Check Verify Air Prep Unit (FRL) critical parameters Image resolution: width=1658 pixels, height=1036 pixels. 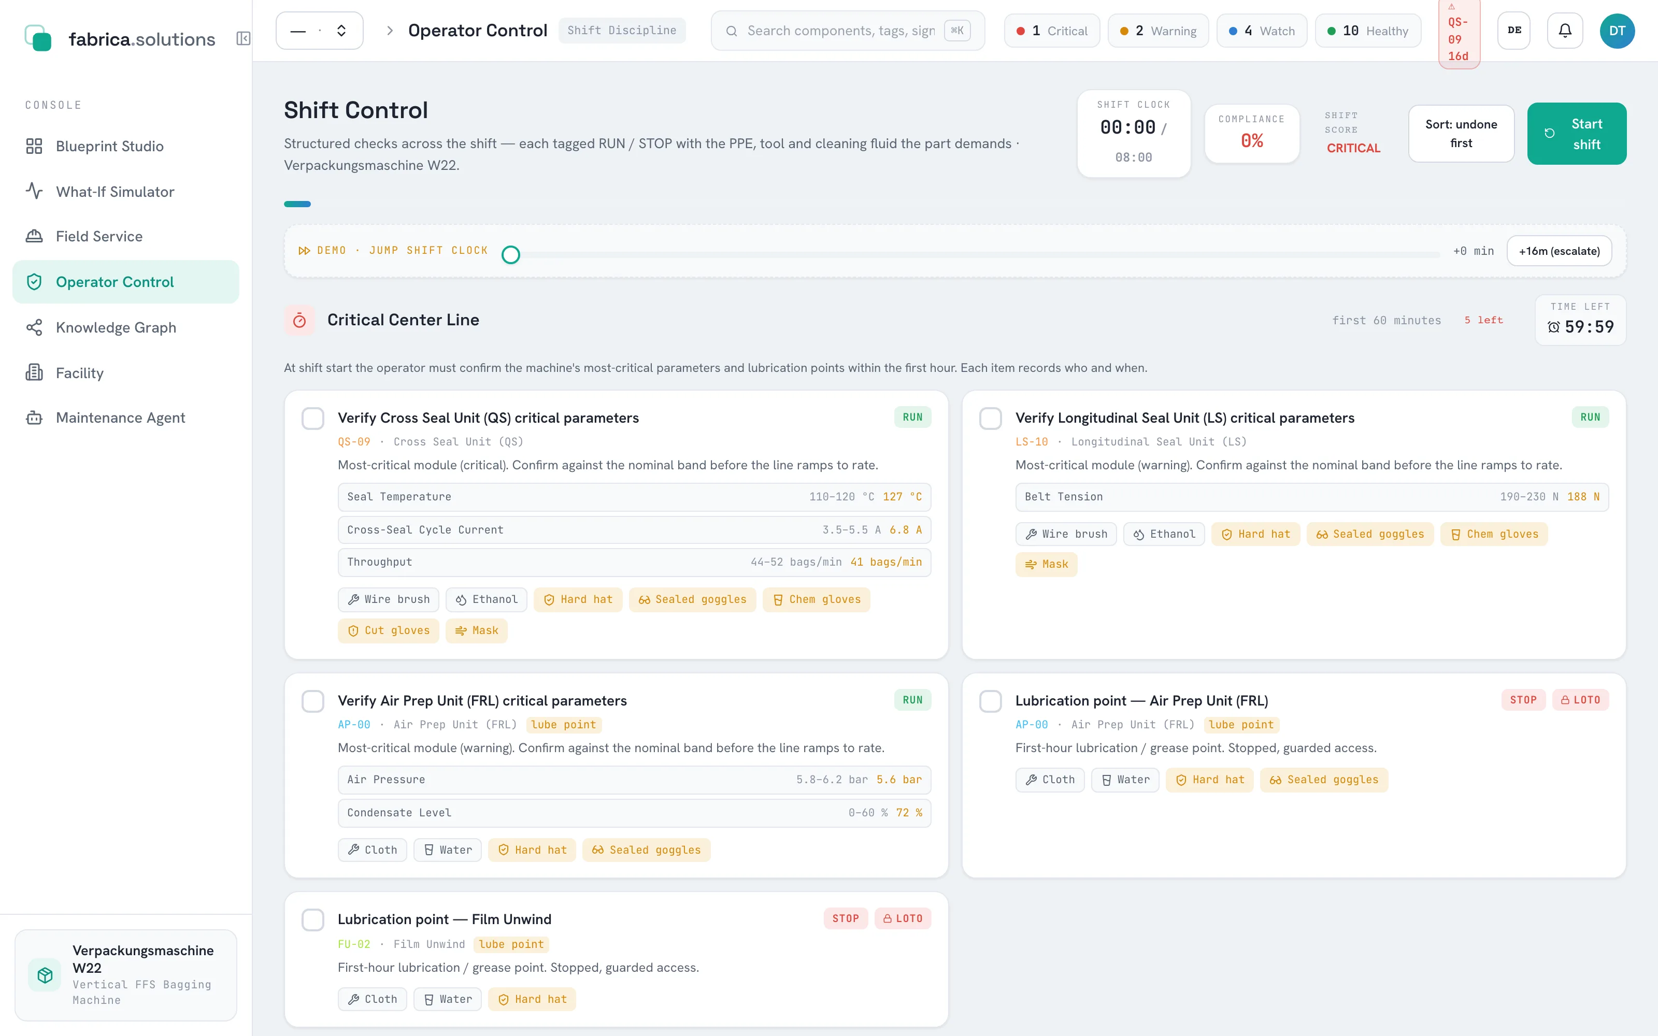(x=313, y=701)
